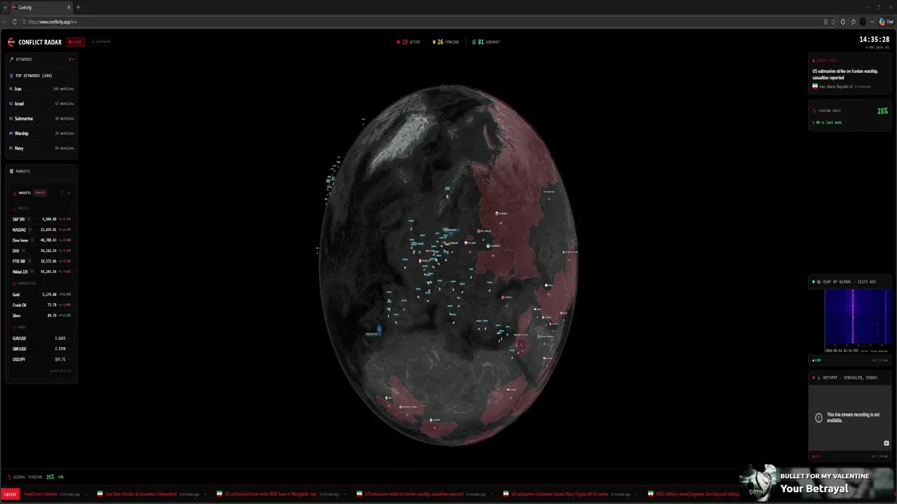Click the 81 Aircraft counter
The height and width of the screenshot is (504, 897).
[486, 42]
